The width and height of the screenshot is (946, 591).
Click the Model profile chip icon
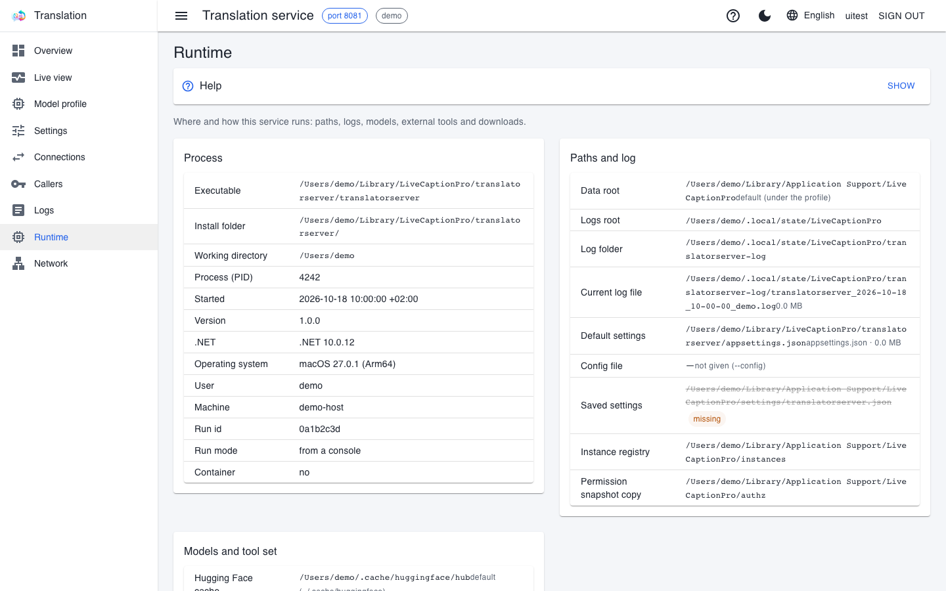pyautogui.click(x=18, y=104)
